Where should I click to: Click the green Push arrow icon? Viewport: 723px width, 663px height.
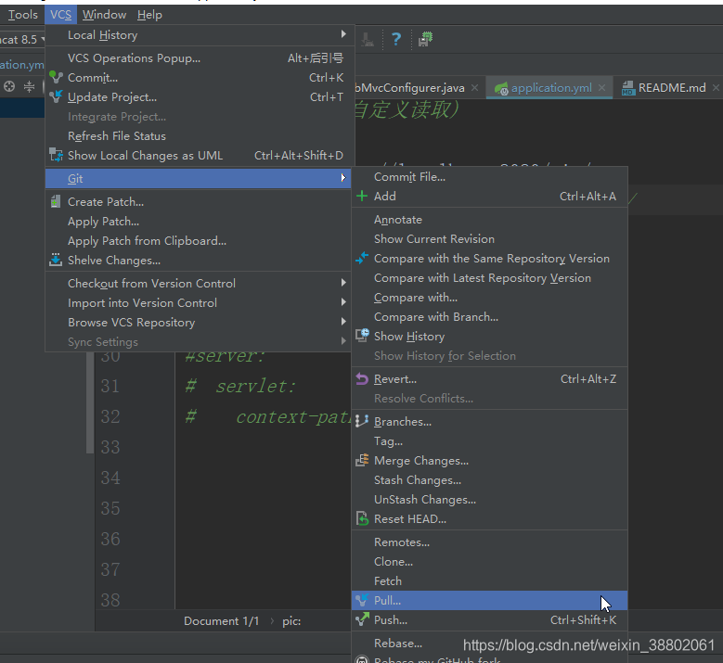(362, 618)
